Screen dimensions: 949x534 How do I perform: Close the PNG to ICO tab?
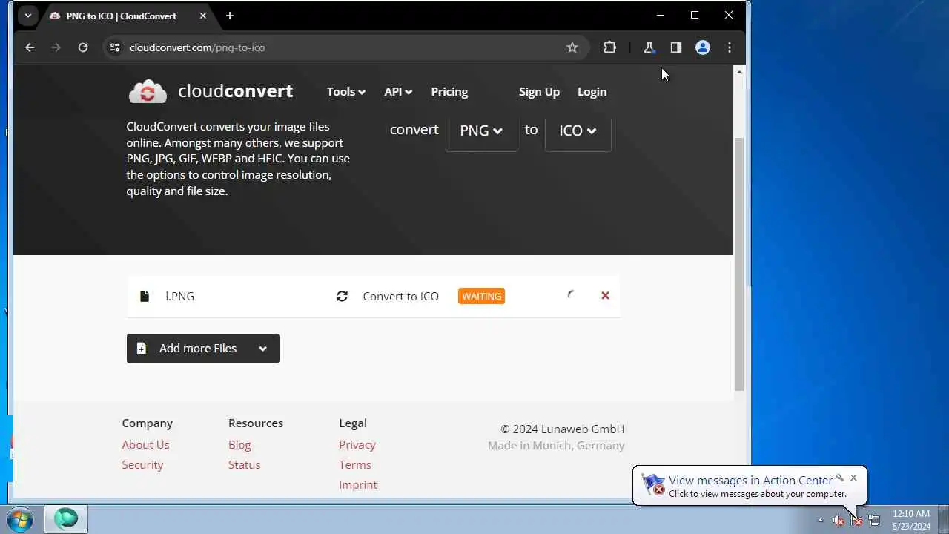click(x=203, y=16)
